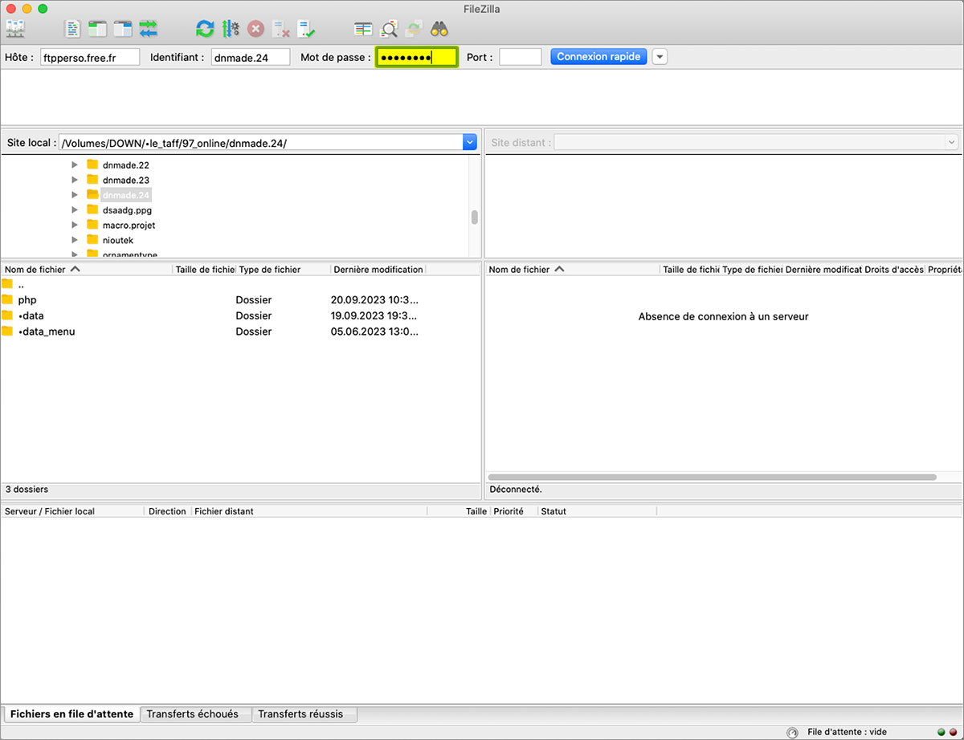Click the remote file list horizontal scrollbar
The image size is (964, 740).
[x=712, y=477]
